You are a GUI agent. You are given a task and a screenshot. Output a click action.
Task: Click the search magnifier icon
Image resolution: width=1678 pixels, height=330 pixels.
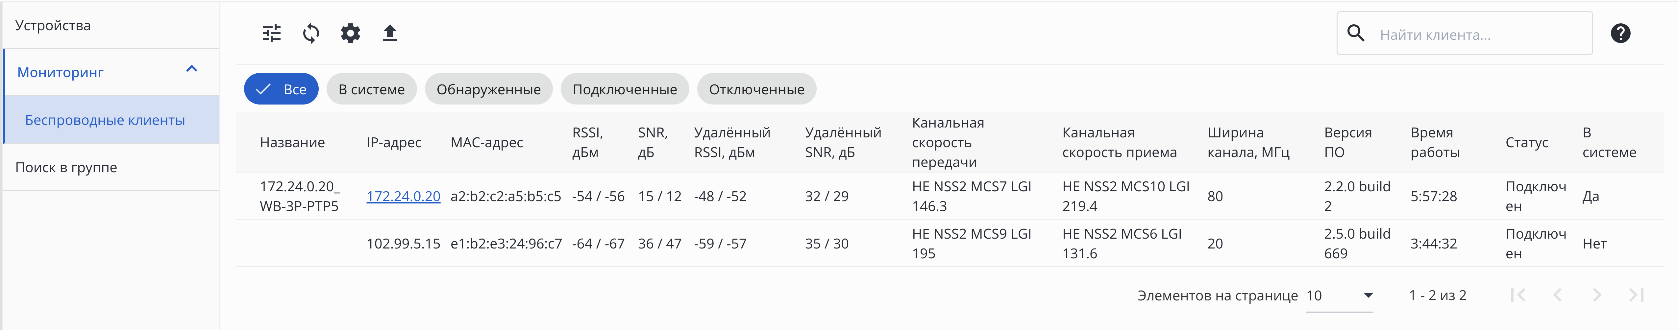click(1356, 34)
